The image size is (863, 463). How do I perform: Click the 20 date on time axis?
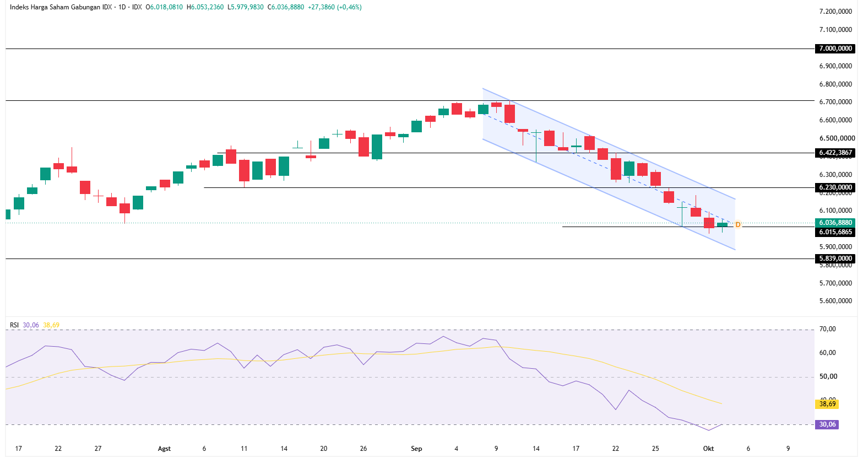click(324, 449)
